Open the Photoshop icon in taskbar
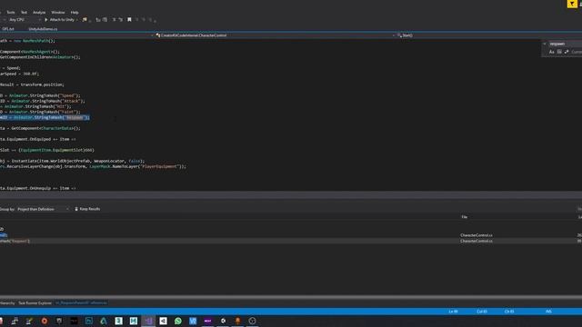 point(89,321)
